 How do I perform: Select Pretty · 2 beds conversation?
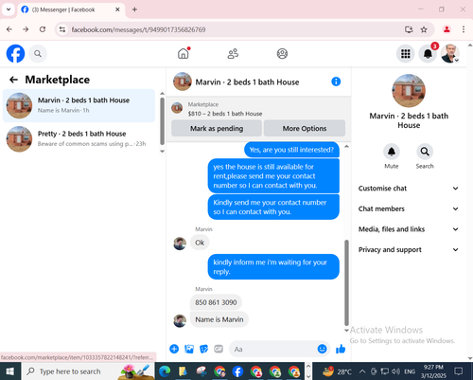pos(79,139)
